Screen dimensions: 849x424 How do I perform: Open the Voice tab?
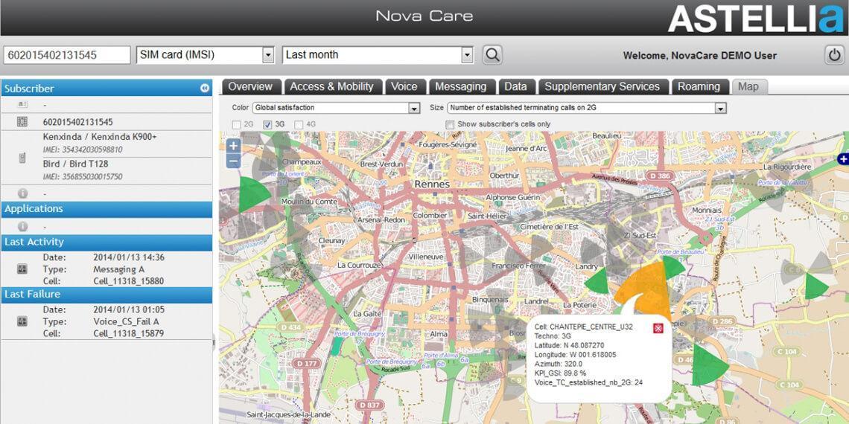coord(404,86)
